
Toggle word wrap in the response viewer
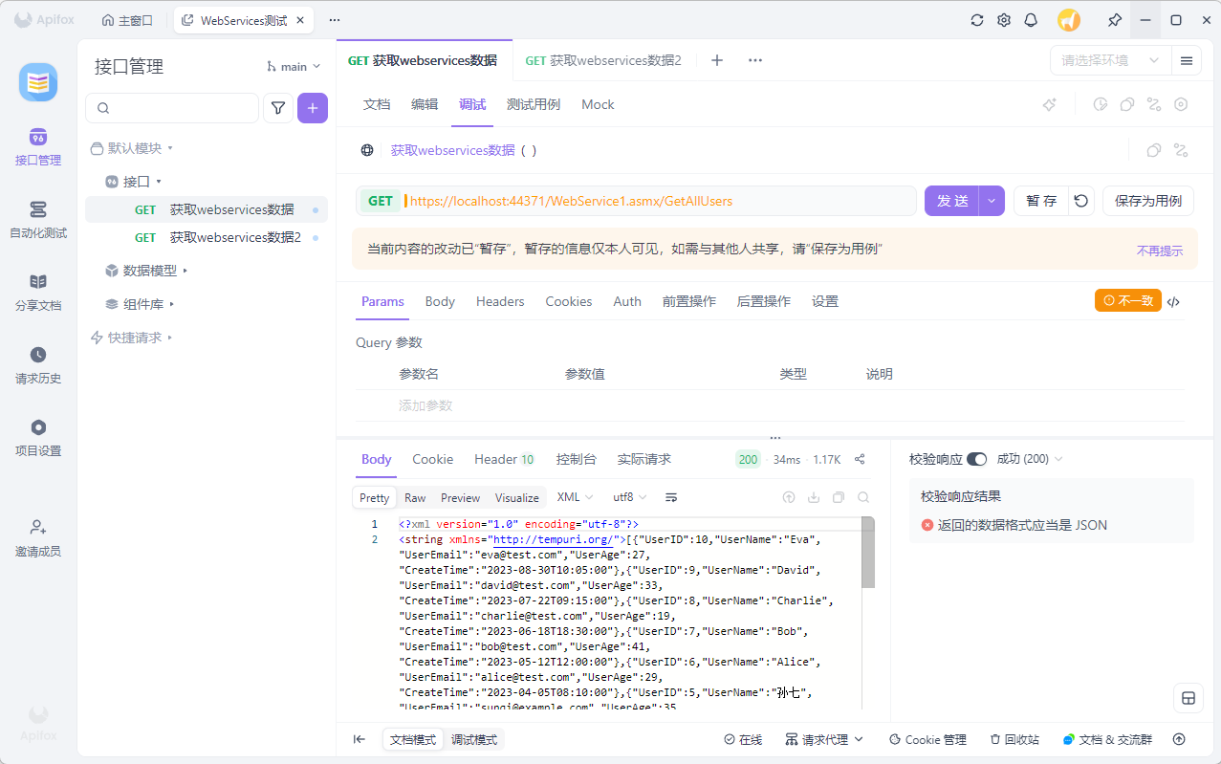pyautogui.click(x=671, y=497)
